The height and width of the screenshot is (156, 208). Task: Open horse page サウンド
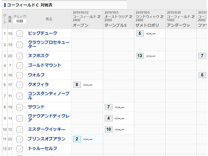(x=36, y=107)
